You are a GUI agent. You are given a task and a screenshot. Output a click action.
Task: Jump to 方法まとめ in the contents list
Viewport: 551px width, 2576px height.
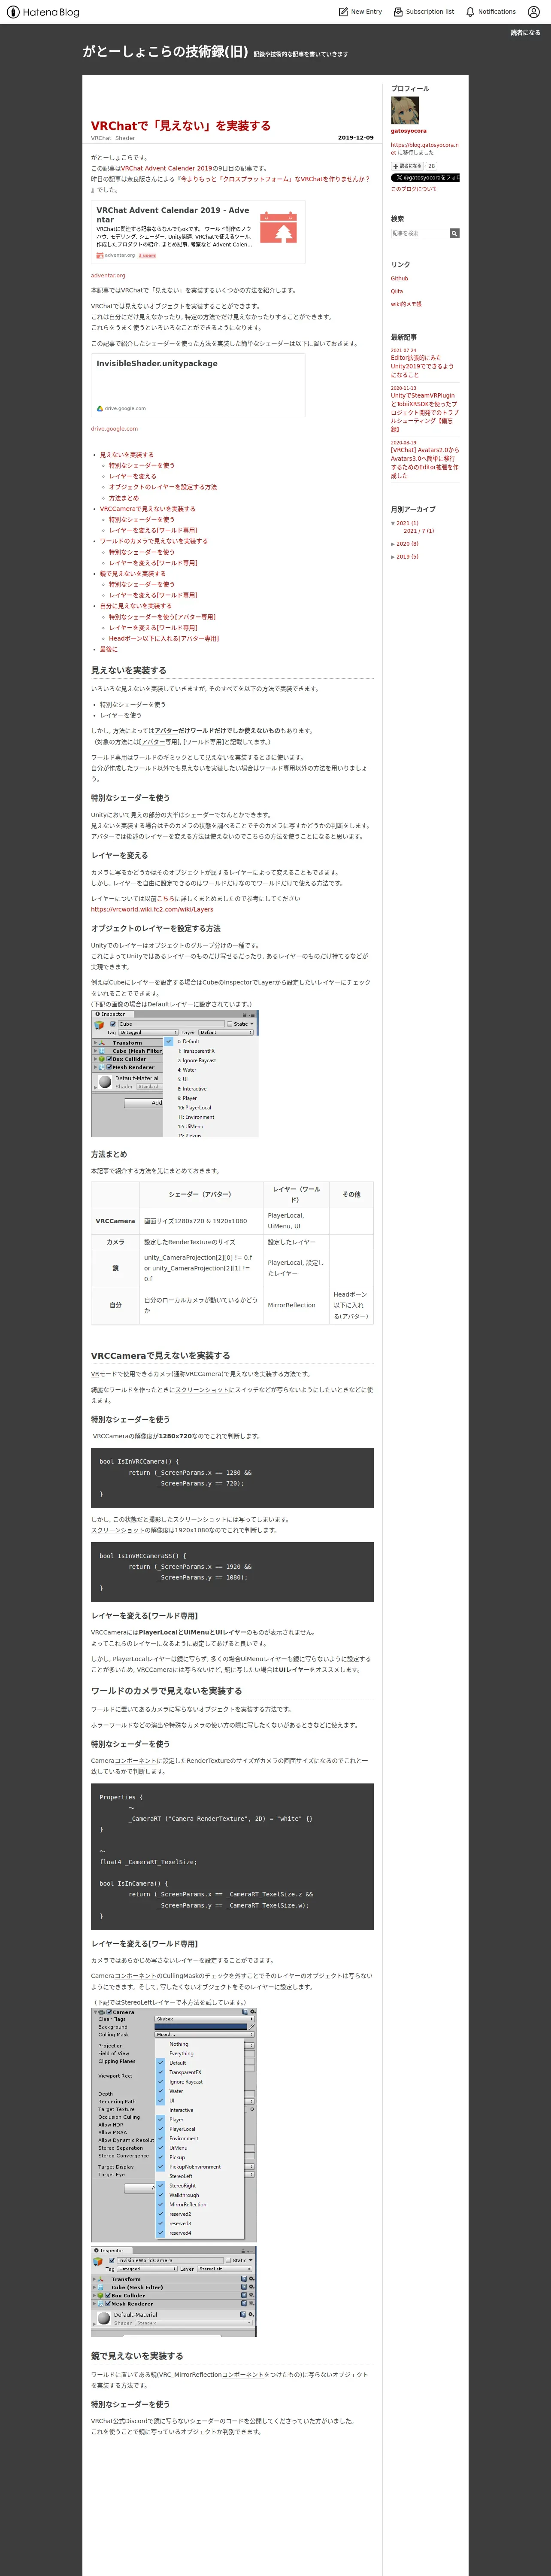click(124, 498)
